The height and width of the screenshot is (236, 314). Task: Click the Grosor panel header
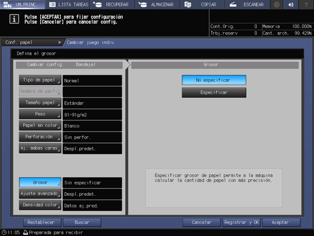(x=215, y=65)
